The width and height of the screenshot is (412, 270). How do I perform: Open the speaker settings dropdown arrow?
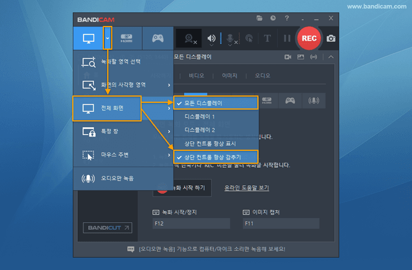click(x=211, y=45)
